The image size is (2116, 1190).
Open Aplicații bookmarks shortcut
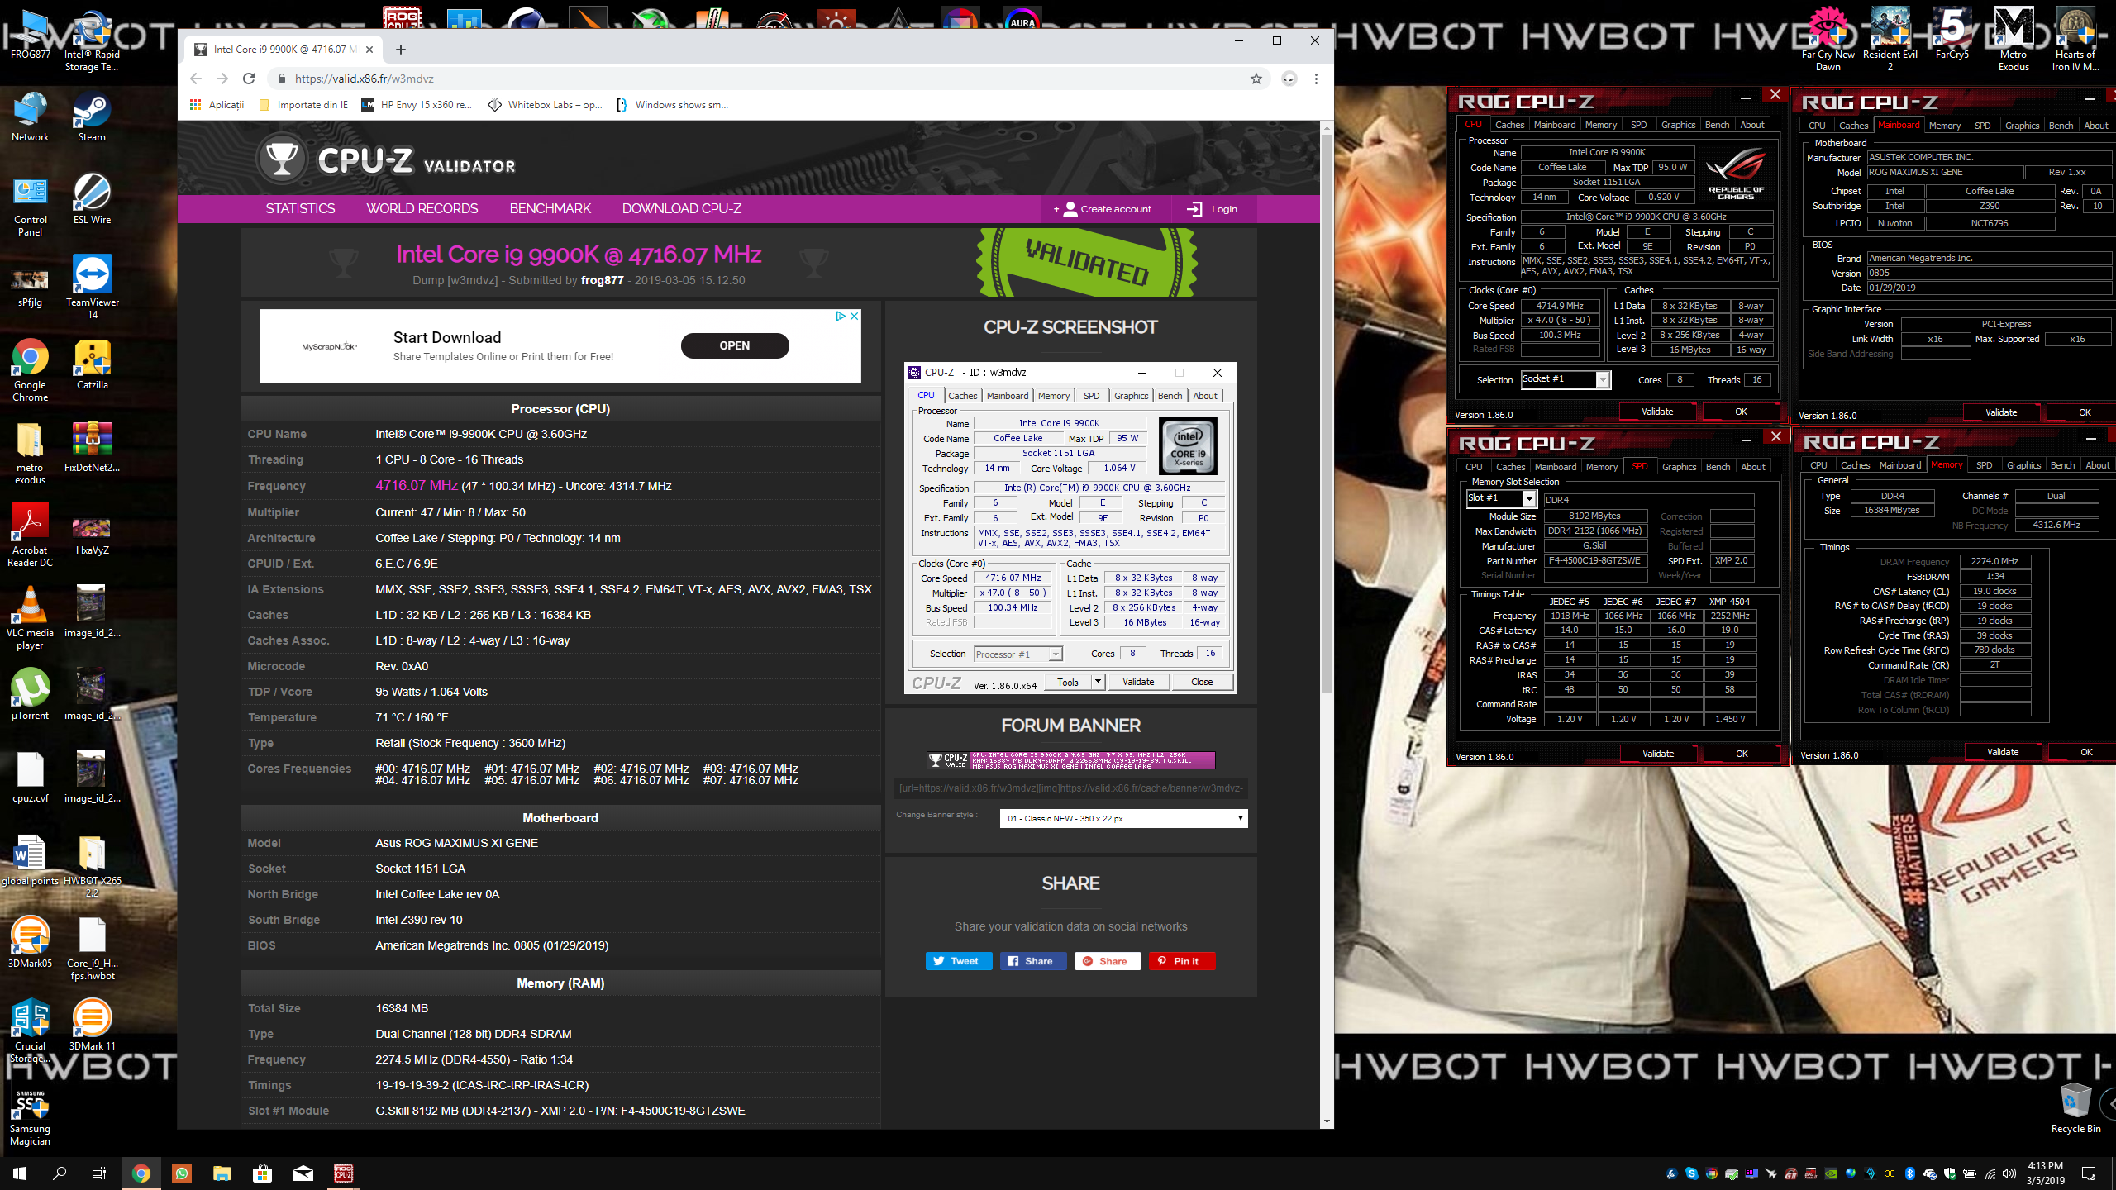coord(217,105)
